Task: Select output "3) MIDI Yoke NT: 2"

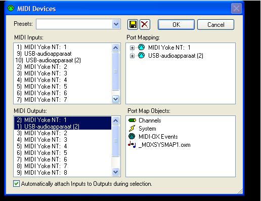Action: coord(63,133)
